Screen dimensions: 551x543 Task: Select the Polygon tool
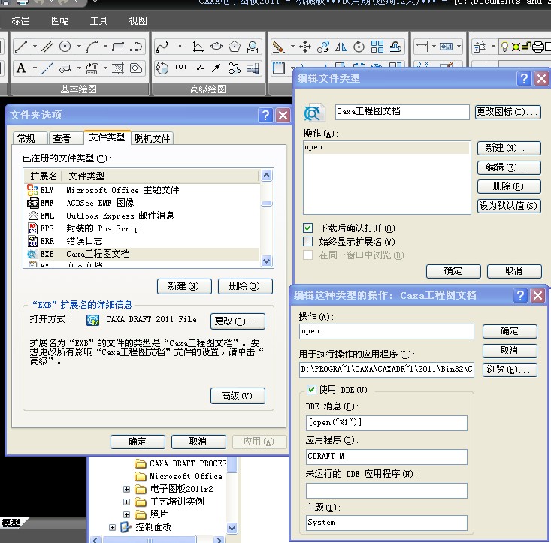click(x=235, y=47)
